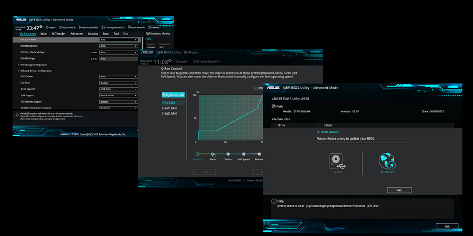Select CPU FAN in fan list
This screenshot has width=473, height=236.
173,103
